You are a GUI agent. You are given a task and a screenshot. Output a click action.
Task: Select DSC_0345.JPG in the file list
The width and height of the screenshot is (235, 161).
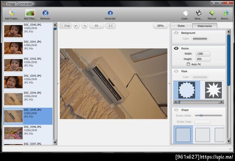(28, 116)
